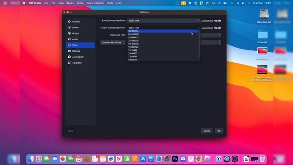Choose 1344x872 output resolution
The height and width of the screenshot is (165, 293).
163,53
